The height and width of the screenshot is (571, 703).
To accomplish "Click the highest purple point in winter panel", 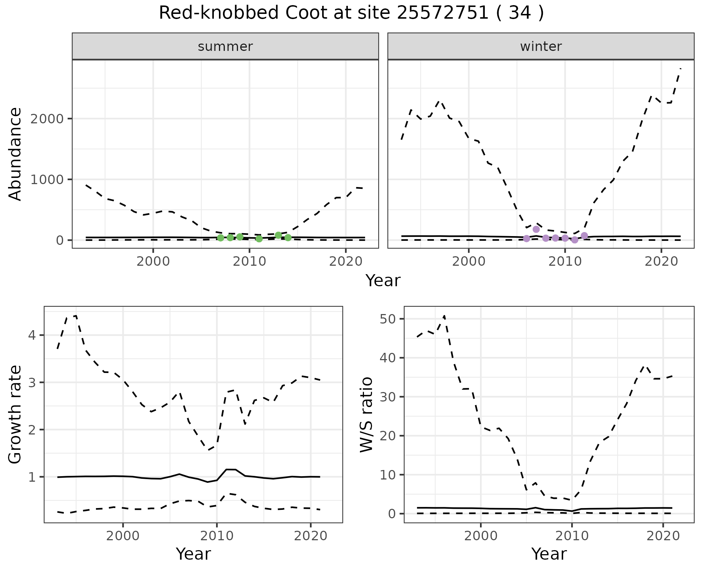I will point(536,229).
